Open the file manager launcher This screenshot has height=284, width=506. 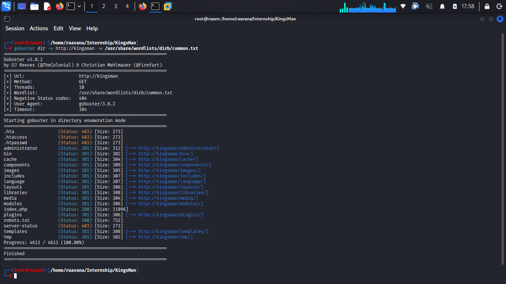(x=34, y=6)
